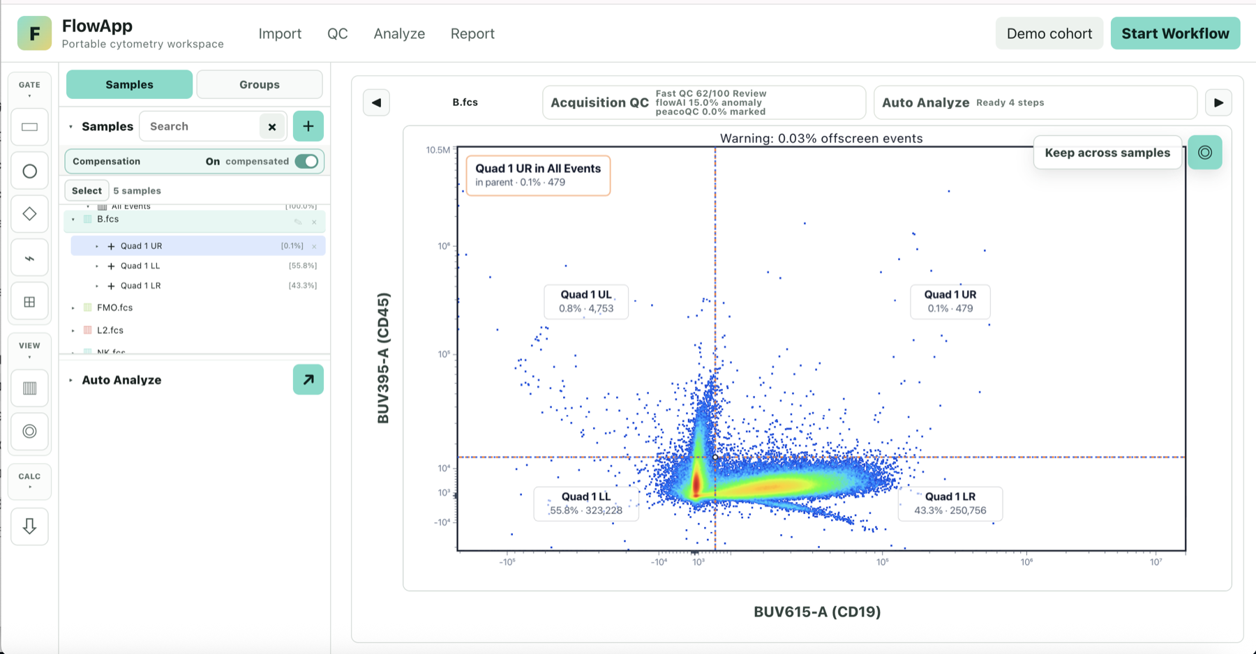Select the ellipse gate tool
This screenshot has height=654, width=1256.
[29, 171]
